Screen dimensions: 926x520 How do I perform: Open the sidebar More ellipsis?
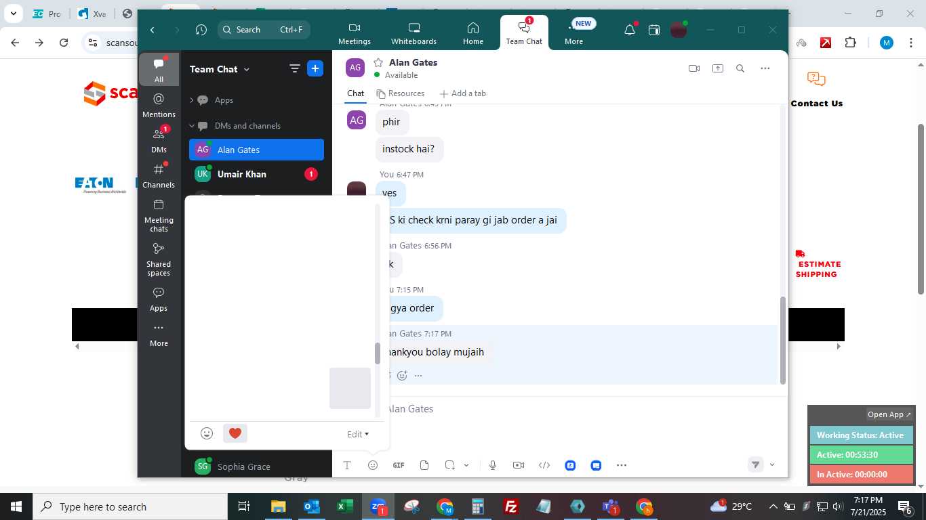[159, 334]
